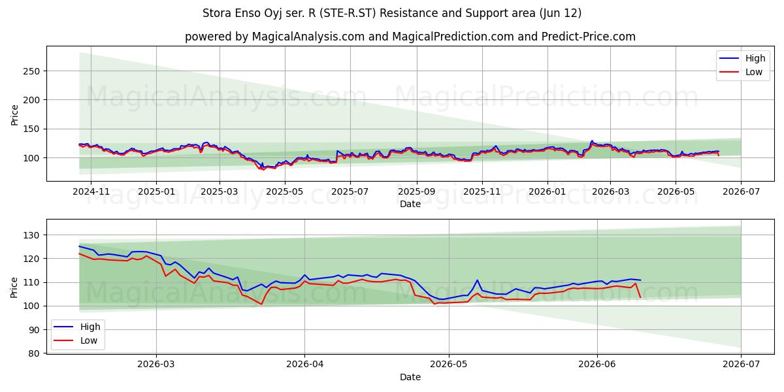Click the top chart x-axis label '2026-01'
This screenshot has width=784, height=392.
coord(547,191)
